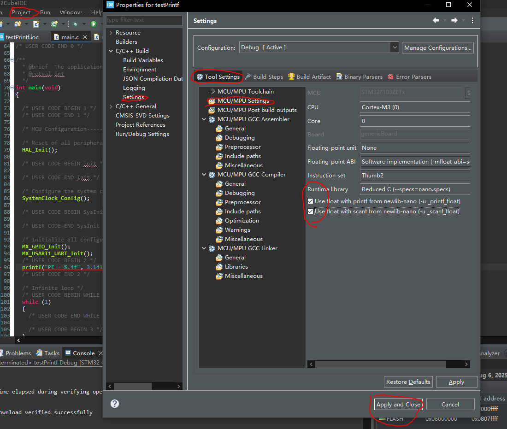The width and height of the screenshot is (507, 429).
Task: Launch a debug session with the bug icon
Action: [76, 24]
